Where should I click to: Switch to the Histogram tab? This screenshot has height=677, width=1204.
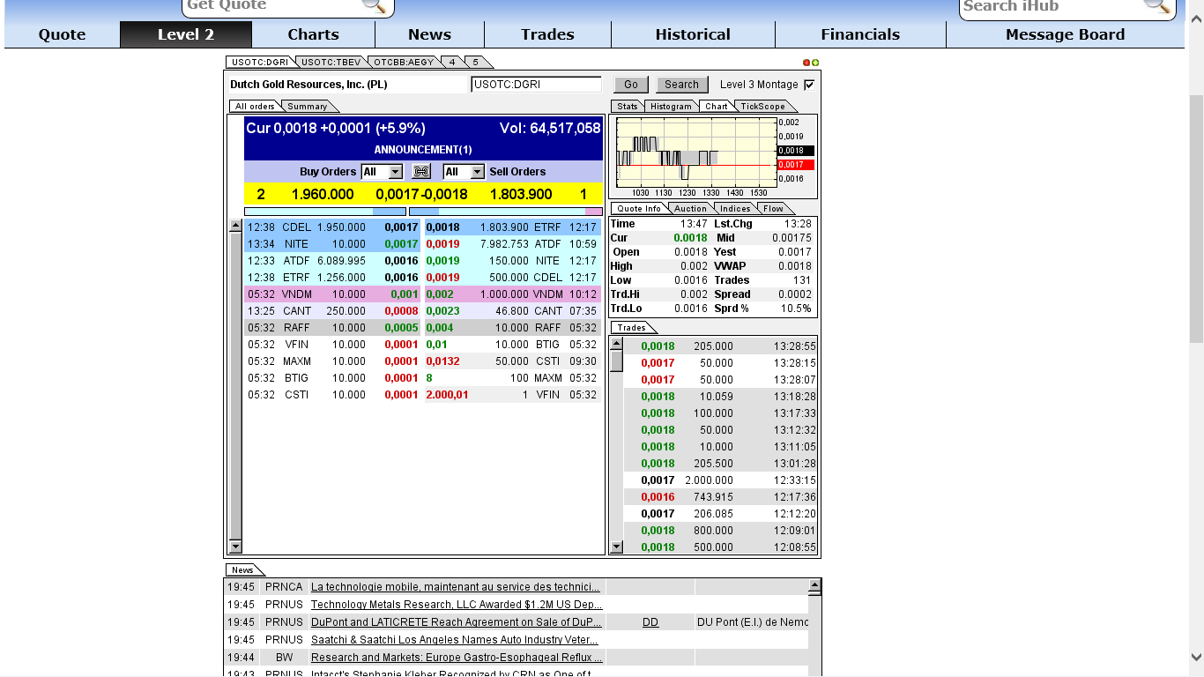pos(671,106)
